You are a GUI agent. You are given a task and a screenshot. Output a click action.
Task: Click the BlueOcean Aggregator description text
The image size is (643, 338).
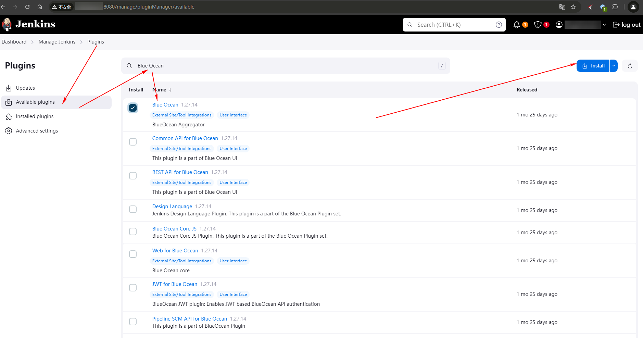pos(178,125)
